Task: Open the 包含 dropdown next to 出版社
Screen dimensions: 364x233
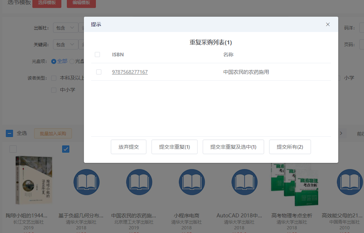Action: [x=65, y=27]
